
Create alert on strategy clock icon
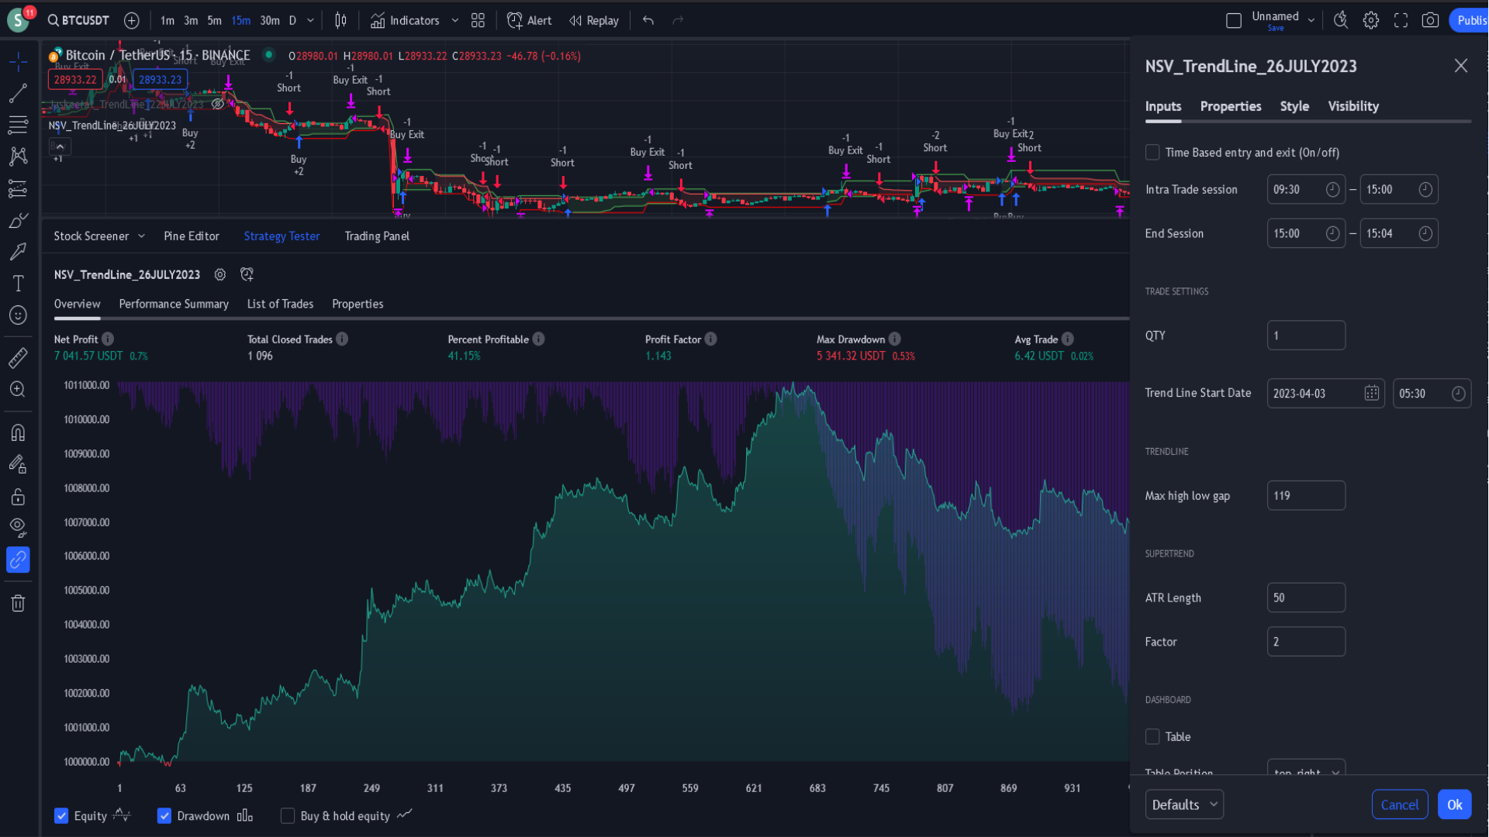pos(247,274)
